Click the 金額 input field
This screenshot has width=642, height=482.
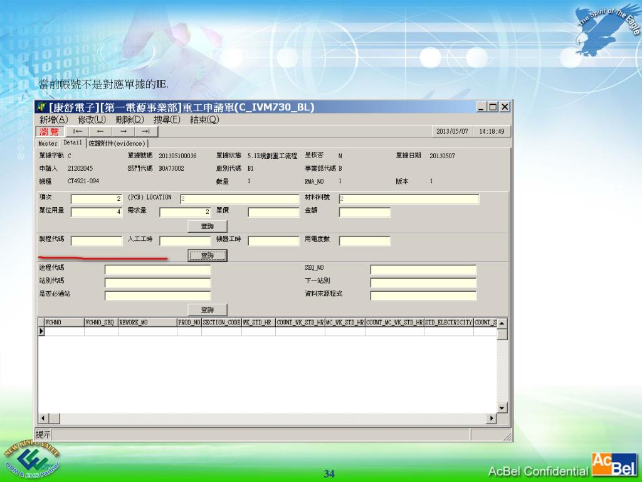click(x=365, y=212)
